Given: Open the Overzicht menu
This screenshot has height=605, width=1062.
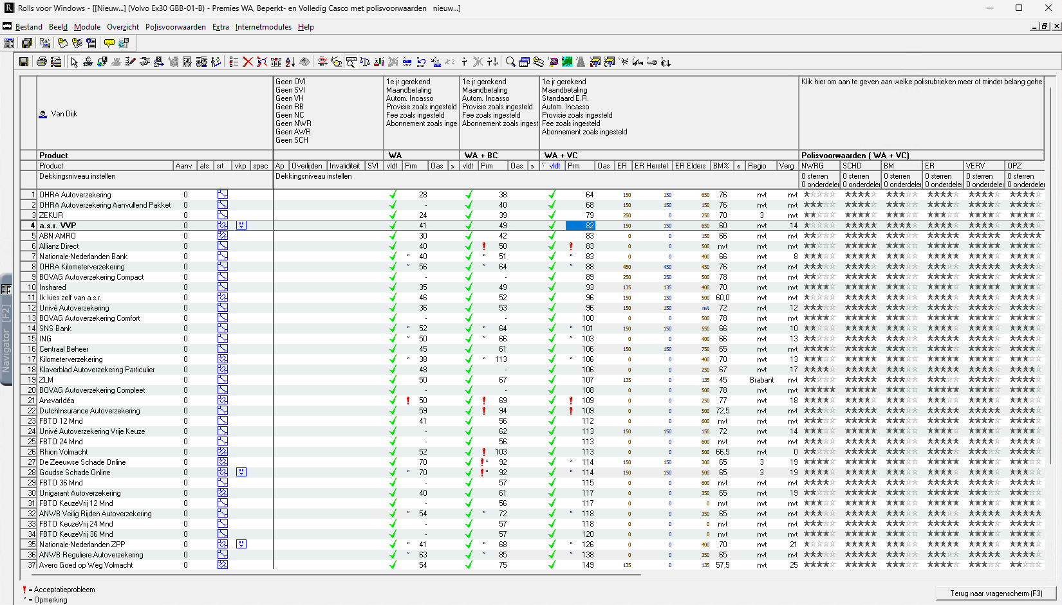Looking at the screenshot, I should tap(123, 27).
